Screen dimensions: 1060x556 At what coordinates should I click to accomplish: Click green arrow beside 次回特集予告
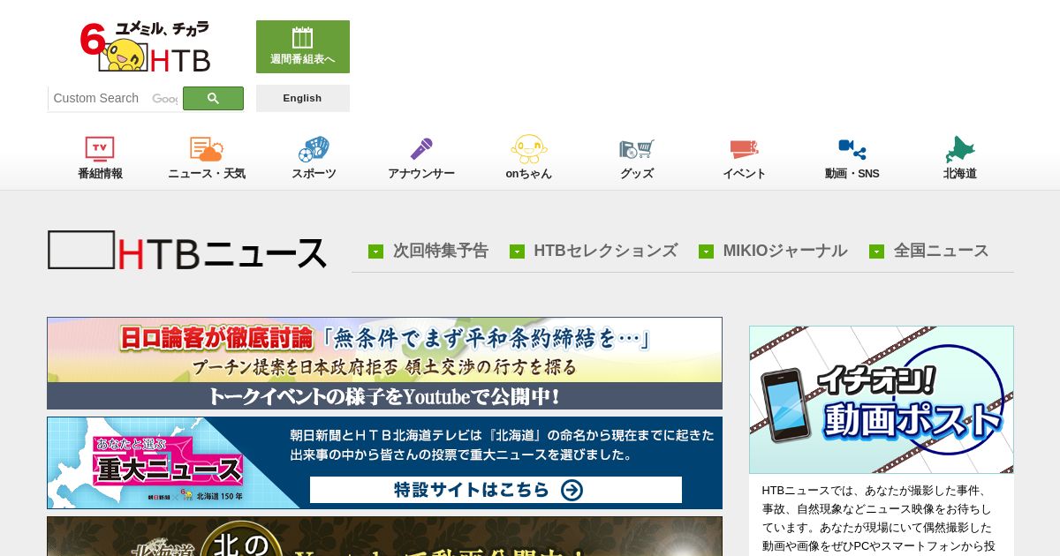[x=375, y=252]
